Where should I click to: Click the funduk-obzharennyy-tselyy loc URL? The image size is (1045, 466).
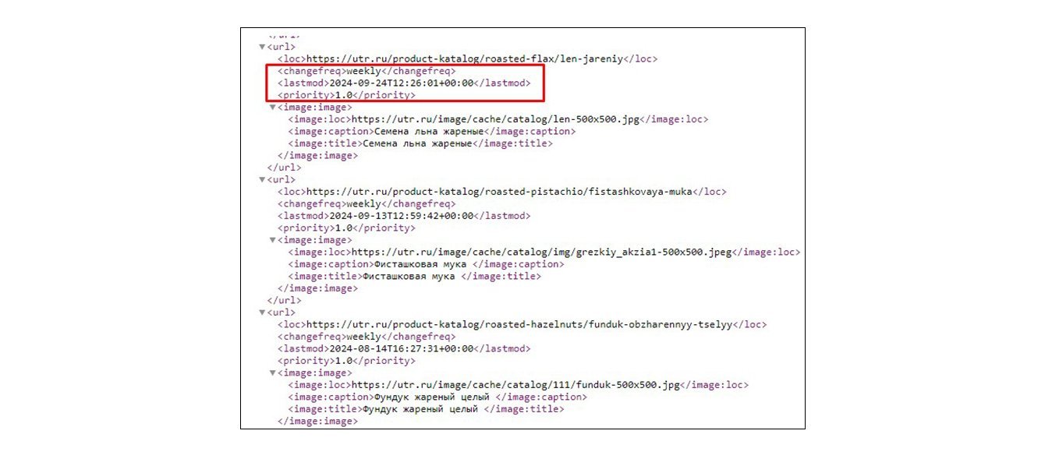coord(519,324)
